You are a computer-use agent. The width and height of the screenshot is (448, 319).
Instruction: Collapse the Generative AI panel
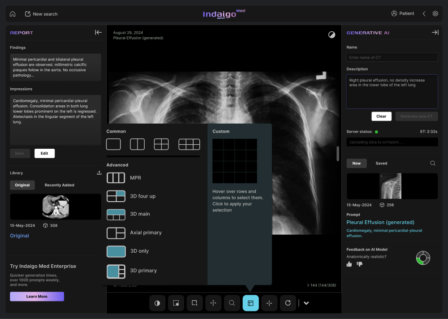click(x=435, y=33)
